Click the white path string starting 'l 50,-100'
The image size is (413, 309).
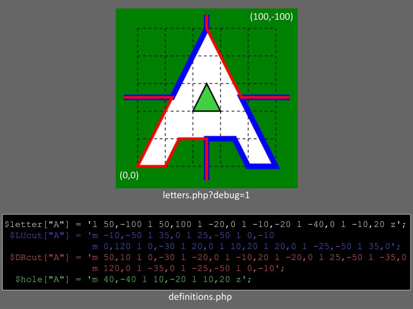(246, 225)
